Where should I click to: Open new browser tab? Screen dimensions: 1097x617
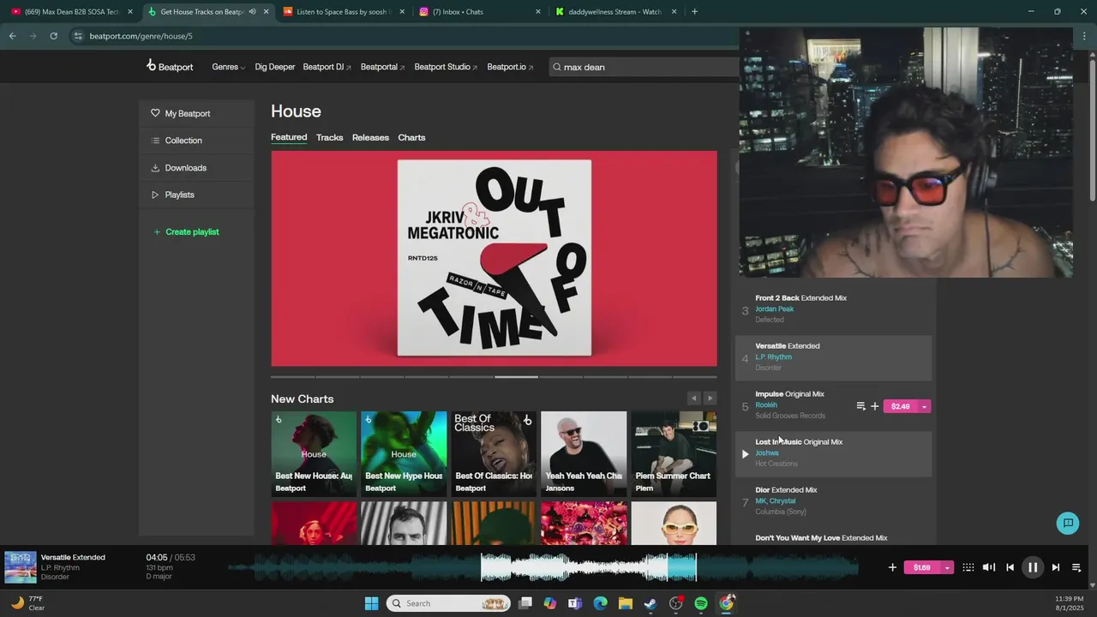pyautogui.click(x=694, y=12)
